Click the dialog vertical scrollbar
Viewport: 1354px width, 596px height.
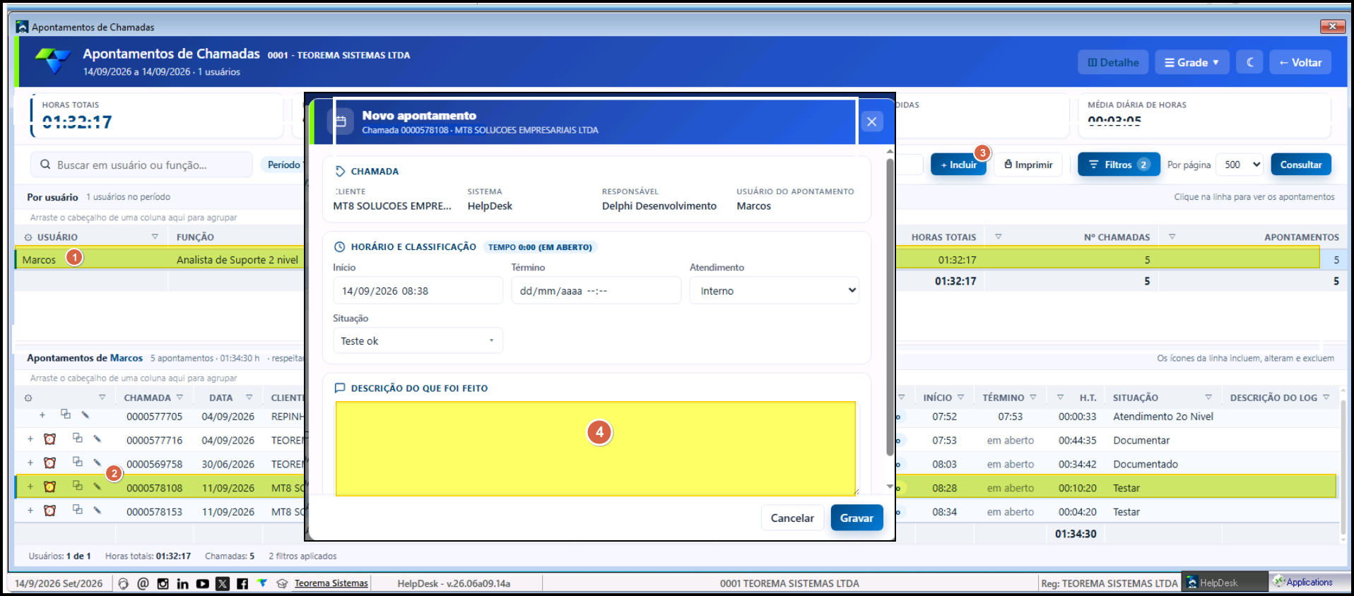[x=890, y=307]
